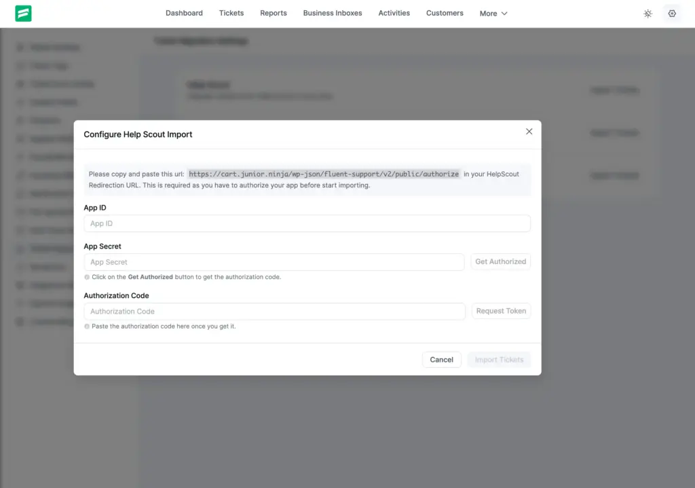695x488 pixels.
Task: Focus the Authorization Code input field
Action: (274, 311)
